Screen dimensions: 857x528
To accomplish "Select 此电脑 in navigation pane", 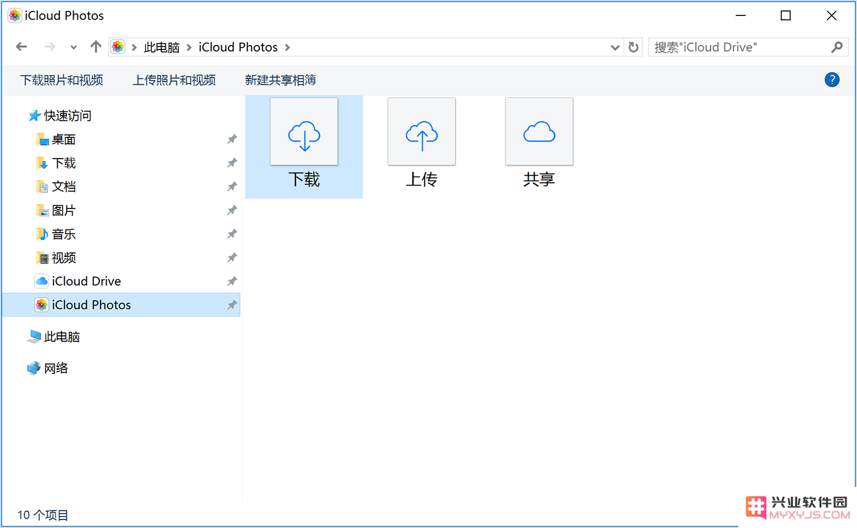I will [62, 337].
